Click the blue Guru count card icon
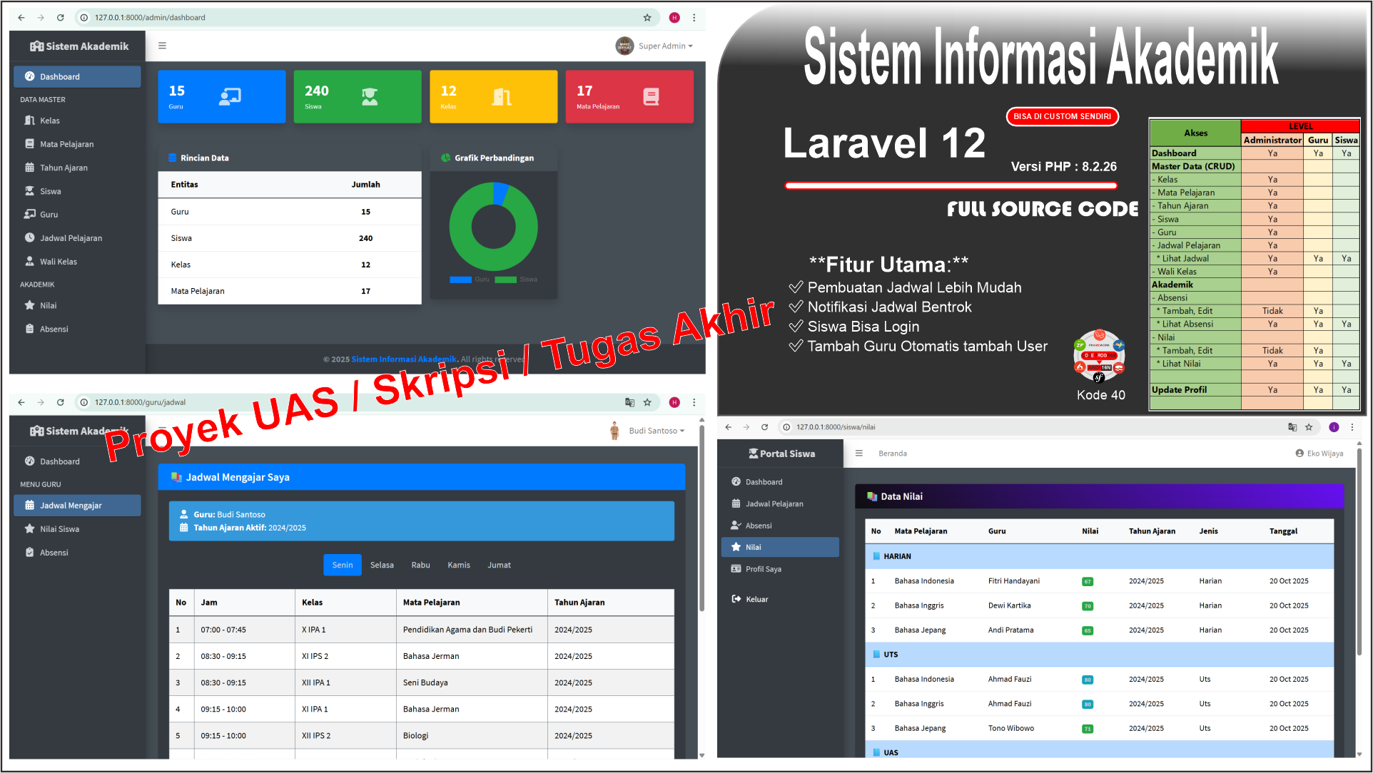 230,96
